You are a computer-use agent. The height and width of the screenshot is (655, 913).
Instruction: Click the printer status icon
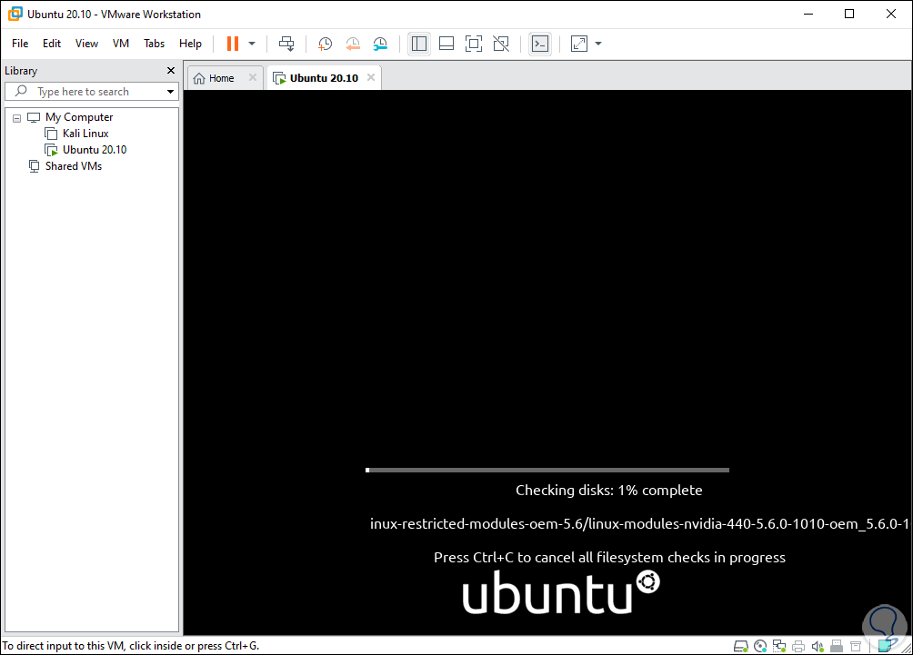pos(798,646)
